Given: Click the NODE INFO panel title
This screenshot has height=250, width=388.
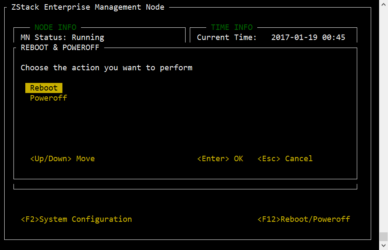Looking at the screenshot, I should point(55,27).
